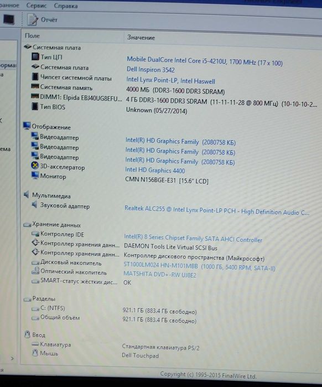Click the memory icon next to Системная память
322x387 pixels.
click(x=35, y=86)
